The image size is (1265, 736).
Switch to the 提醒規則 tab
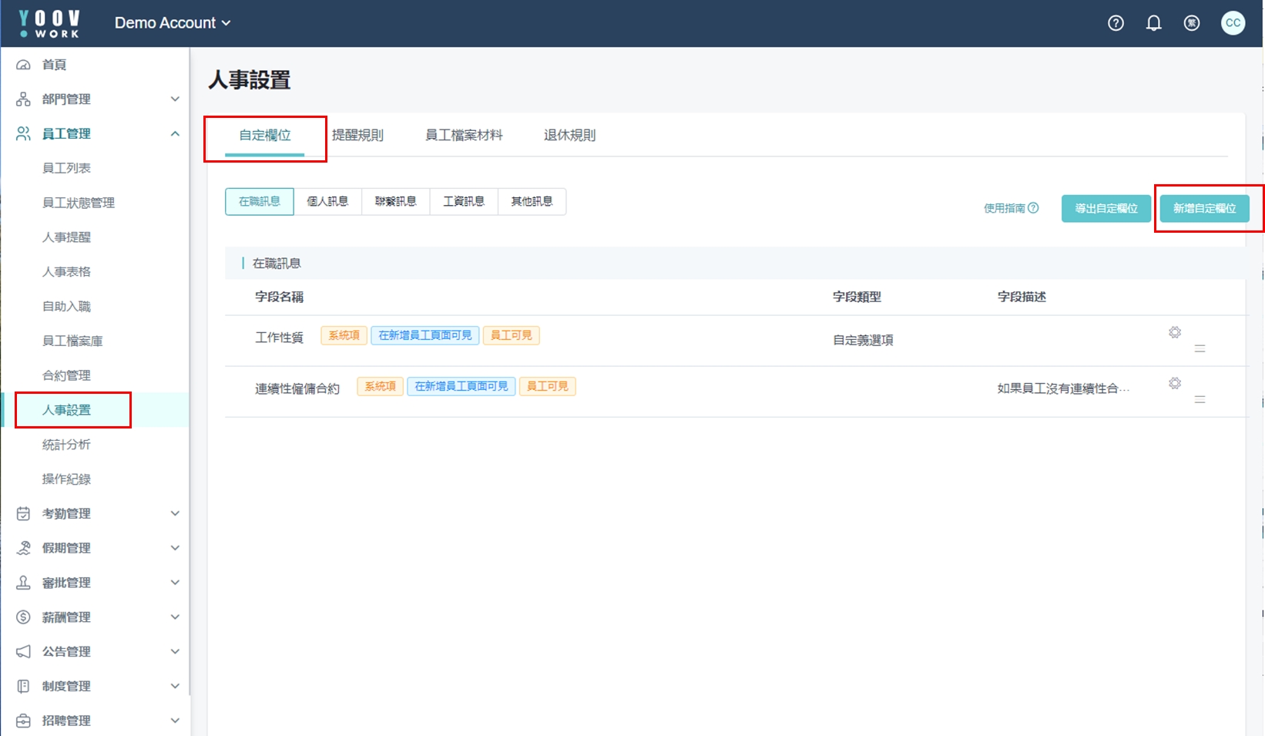pos(357,135)
